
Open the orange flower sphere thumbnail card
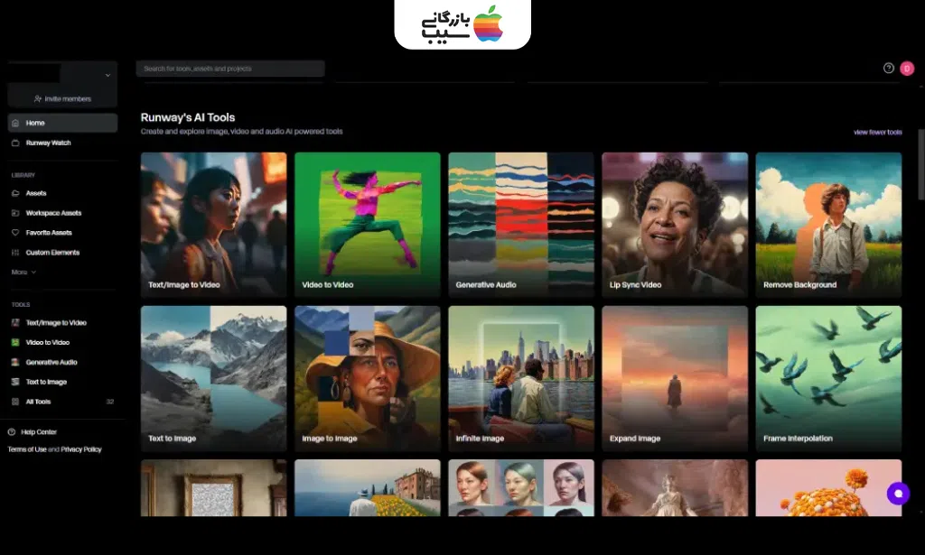tap(829, 488)
